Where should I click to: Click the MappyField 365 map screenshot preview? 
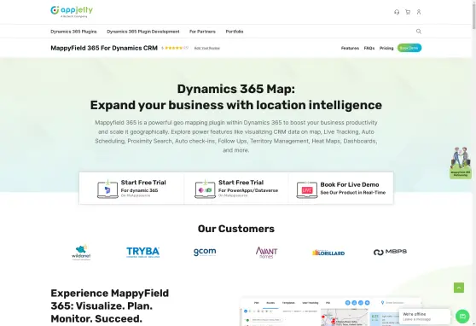(x=331, y=312)
